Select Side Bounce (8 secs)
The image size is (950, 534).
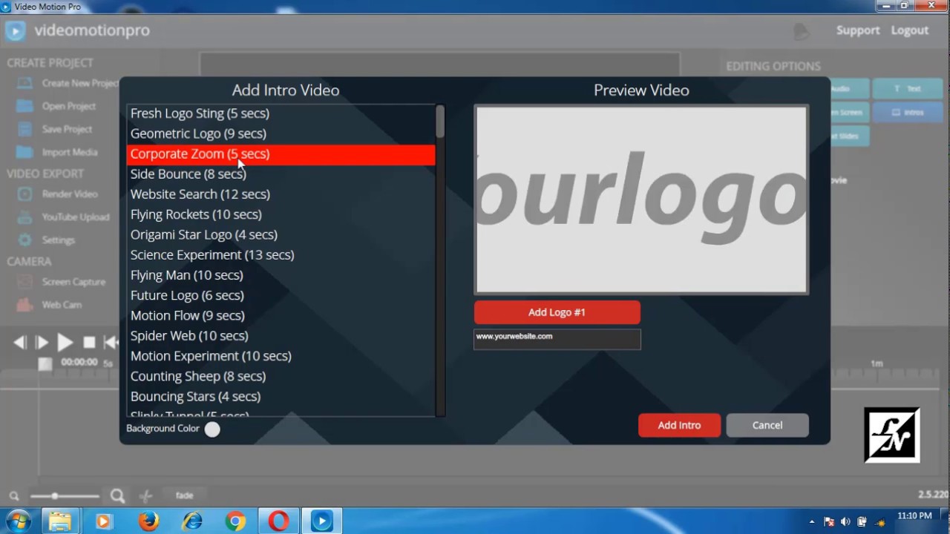pos(281,174)
